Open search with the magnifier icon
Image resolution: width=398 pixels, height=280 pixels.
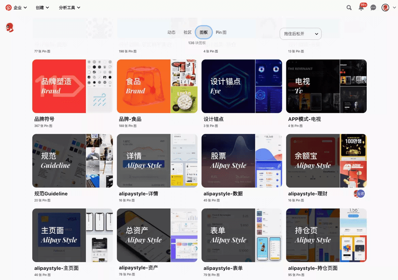pos(349,7)
